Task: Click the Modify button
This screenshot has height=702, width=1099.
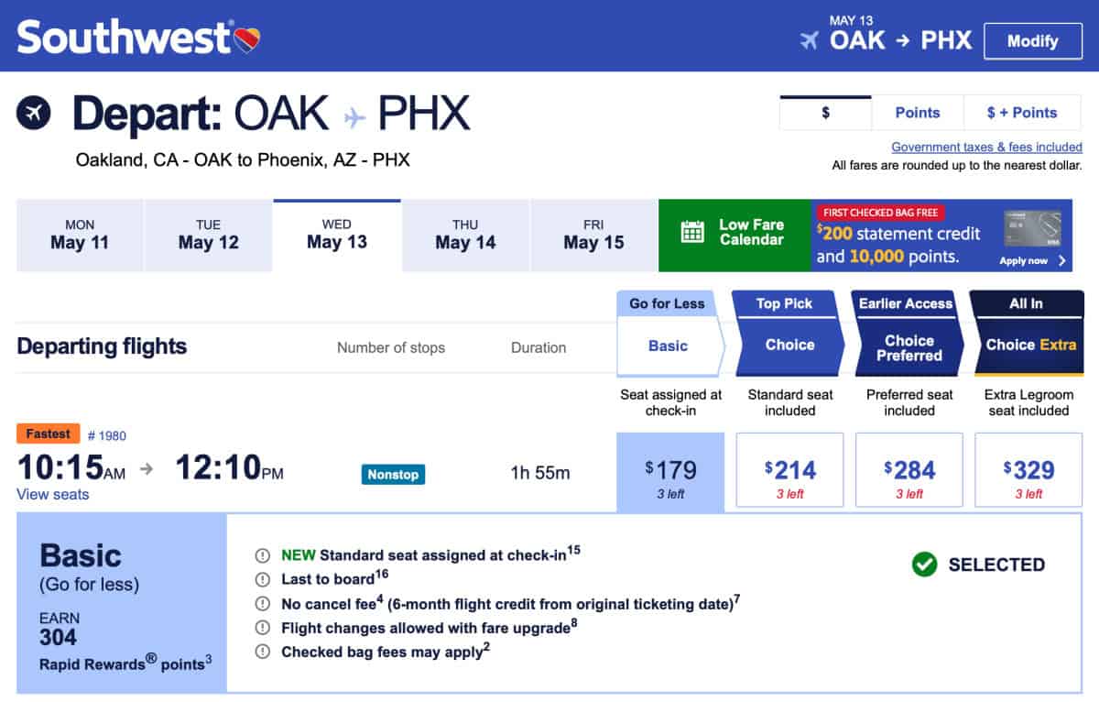Action: (1032, 40)
